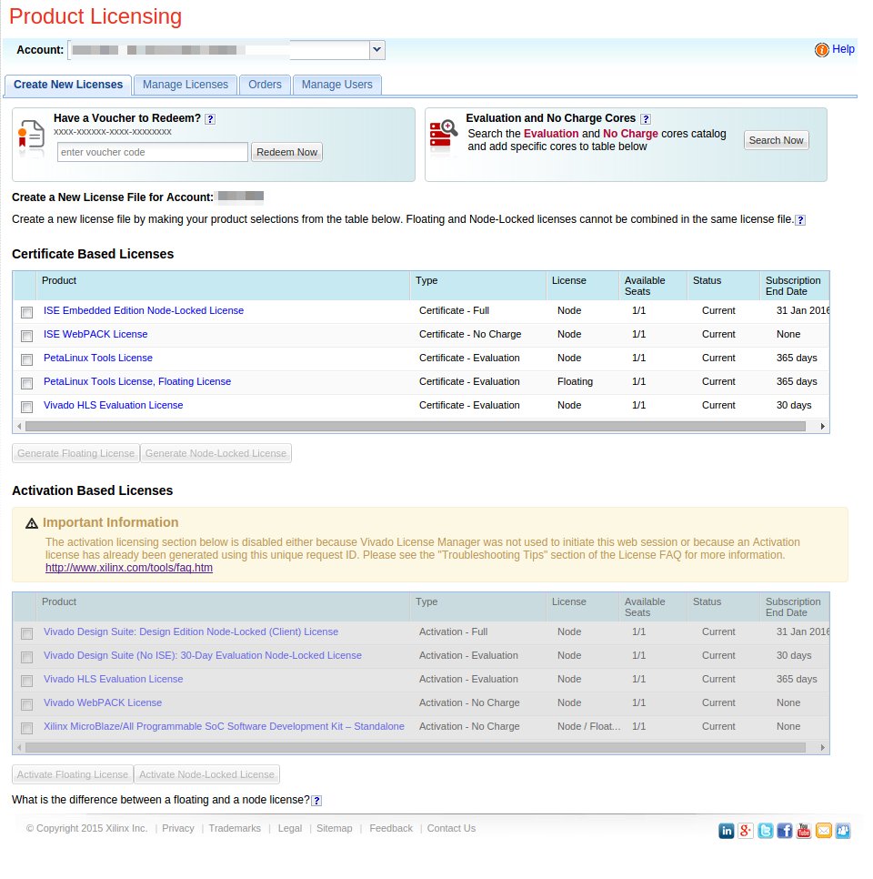
Task: Switch to the Manage Licenses tab
Action: tap(186, 85)
